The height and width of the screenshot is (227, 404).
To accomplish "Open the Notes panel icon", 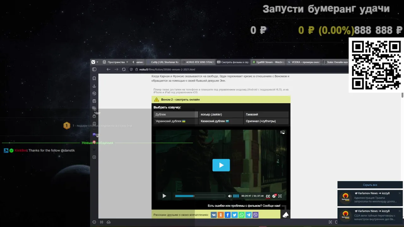I will (x=94, y=101).
